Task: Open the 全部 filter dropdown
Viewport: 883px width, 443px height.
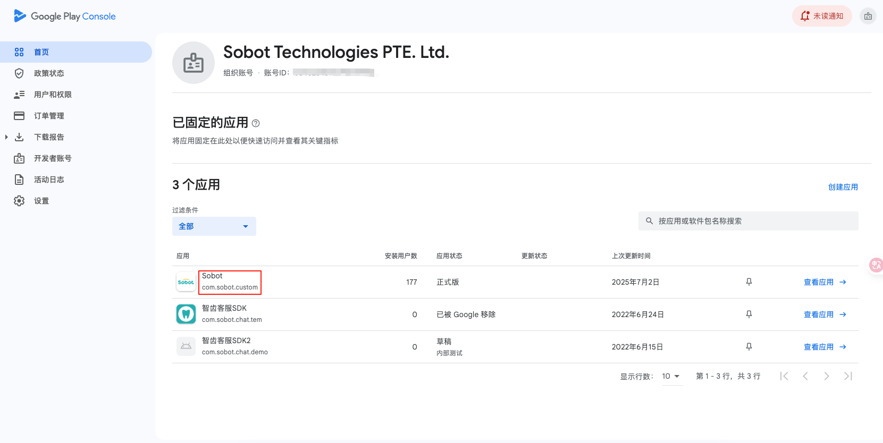Action: (x=214, y=226)
